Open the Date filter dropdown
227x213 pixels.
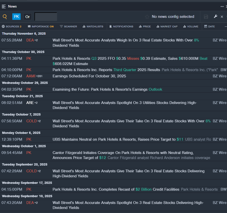(209, 26)
